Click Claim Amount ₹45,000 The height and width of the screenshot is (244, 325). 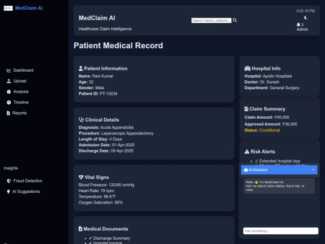coord(267,117)
